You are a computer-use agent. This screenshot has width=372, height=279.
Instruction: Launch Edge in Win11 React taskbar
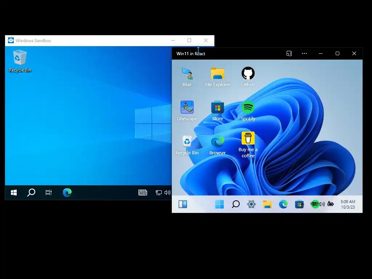coord(283,204)
